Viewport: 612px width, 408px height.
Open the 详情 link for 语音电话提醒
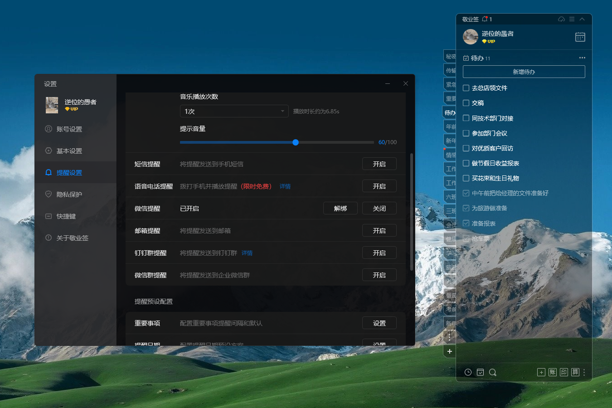click(285, 186)
